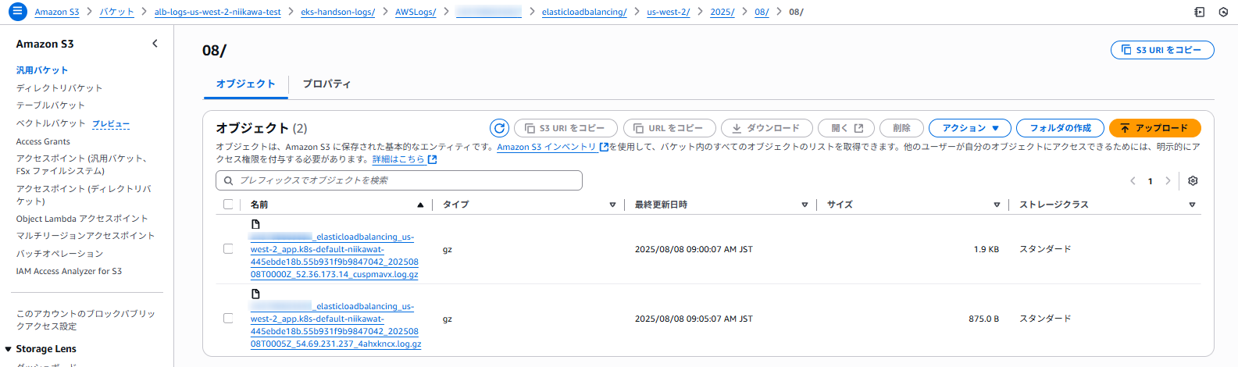Sort by タイプ column arrow
This screenshot has height=367, width=1238.
612,205
